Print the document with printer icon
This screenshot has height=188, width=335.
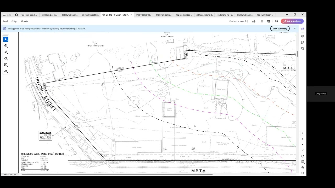269,21
